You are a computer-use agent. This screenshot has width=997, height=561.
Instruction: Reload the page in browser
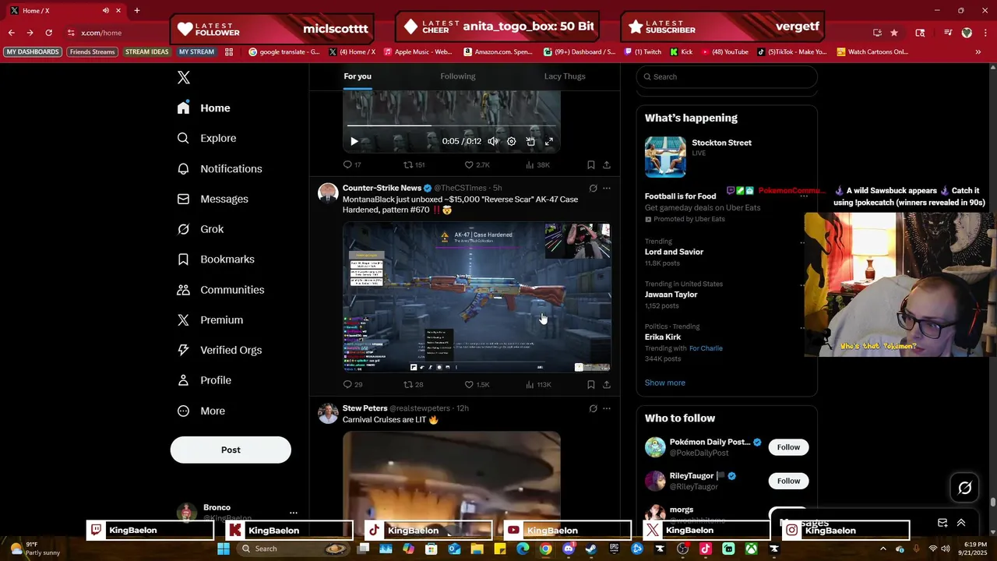(x=48, y=33)
